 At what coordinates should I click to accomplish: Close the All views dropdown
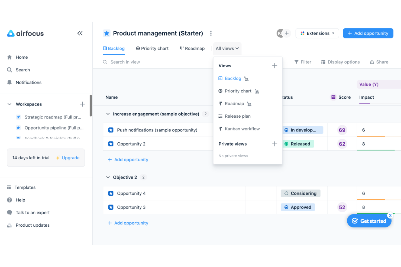tap(227, 48)
